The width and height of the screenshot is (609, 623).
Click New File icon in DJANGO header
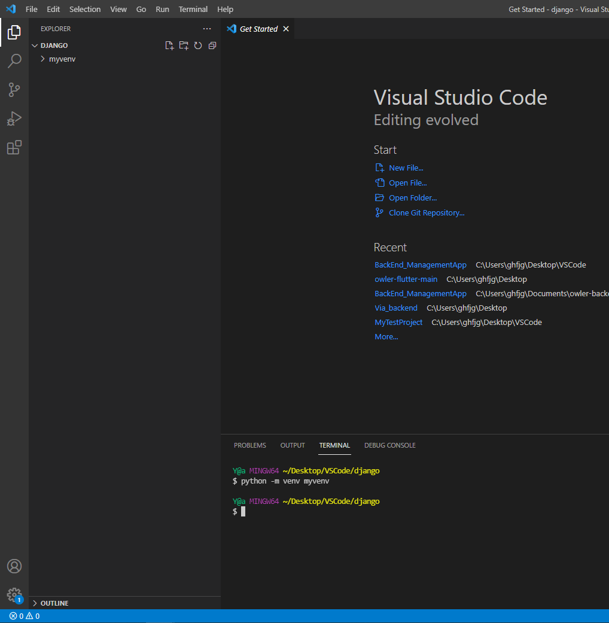pyautogui.click(x=170, y=45)
